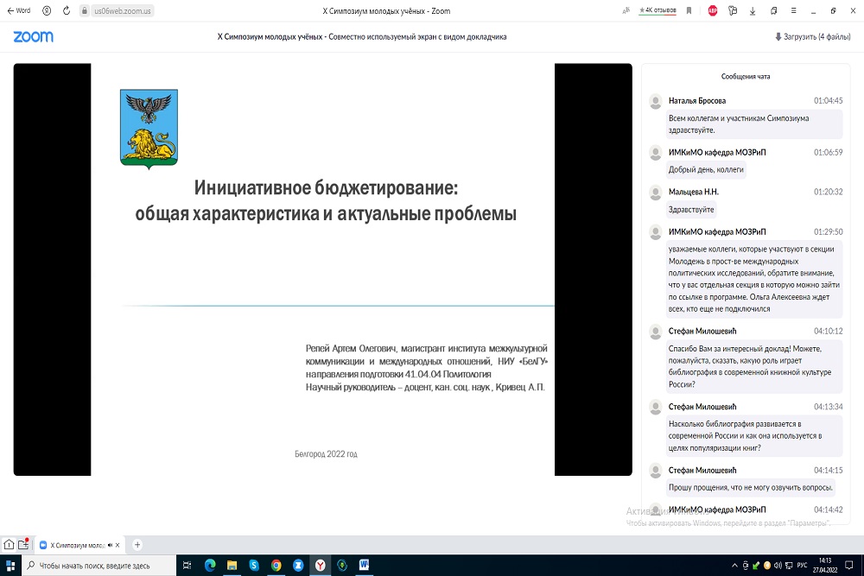Open the 4K отзывов reviews badge

(658, 11)
